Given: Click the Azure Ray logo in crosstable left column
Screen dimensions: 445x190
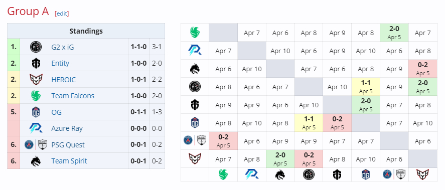Looking at the screenshot, I should tap(195, 51).
